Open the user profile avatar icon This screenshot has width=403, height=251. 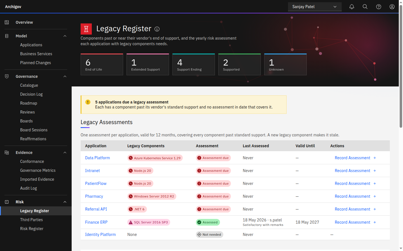(392, 7)
